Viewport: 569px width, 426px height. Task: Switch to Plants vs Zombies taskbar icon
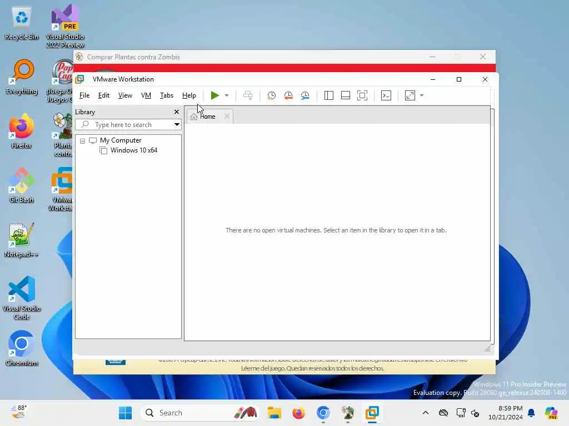(x=348, y=413)
